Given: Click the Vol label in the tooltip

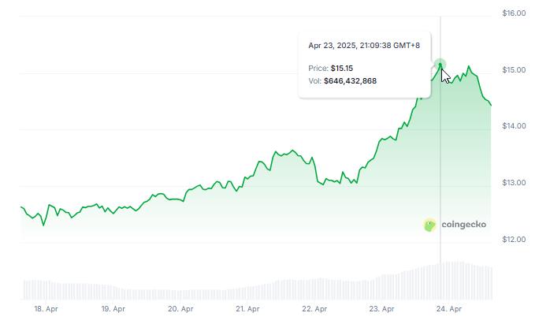Looking at the screenshot, I should pyautogui.click(x=314, y=81).
